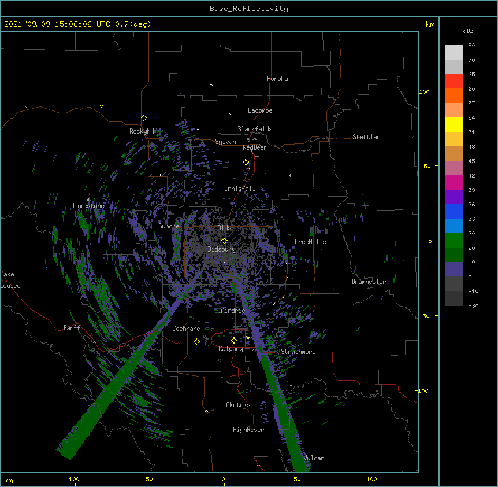The height and width of the screenshot is (487, 498).
Task: Click the Sundre label
Action: click(169, 226)
